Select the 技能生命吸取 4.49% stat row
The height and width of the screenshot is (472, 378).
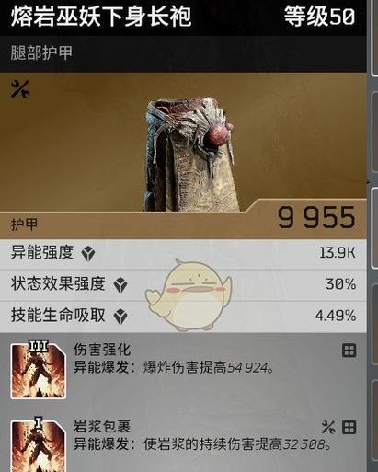(183, 317)
